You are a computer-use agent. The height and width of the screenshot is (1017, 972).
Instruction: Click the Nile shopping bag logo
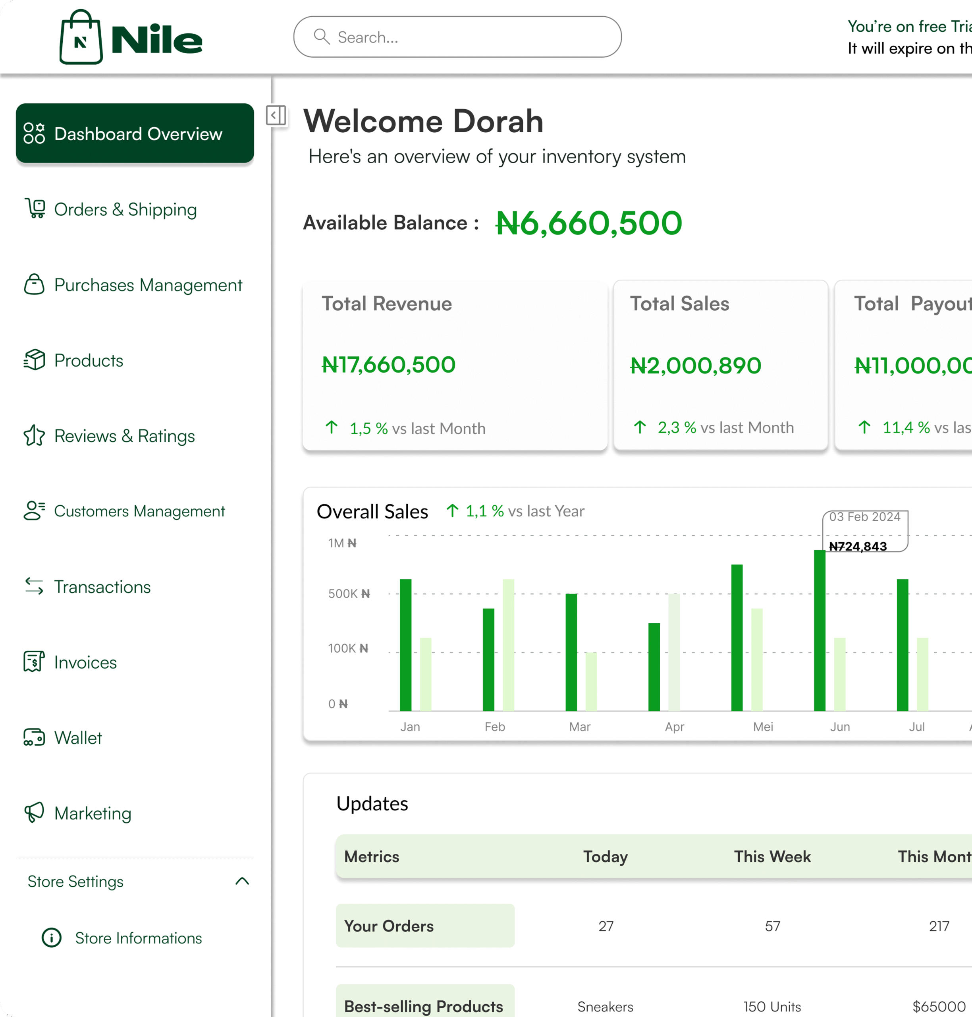click(x=81, y=37)
